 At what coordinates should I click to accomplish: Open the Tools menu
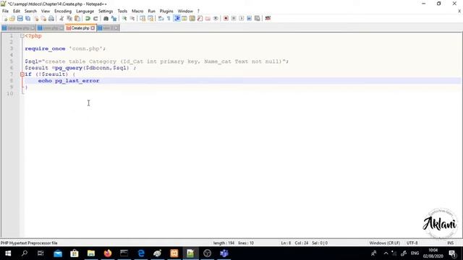pos(122,12)
